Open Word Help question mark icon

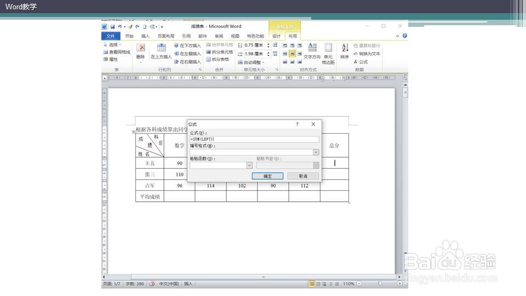point(405,36)
